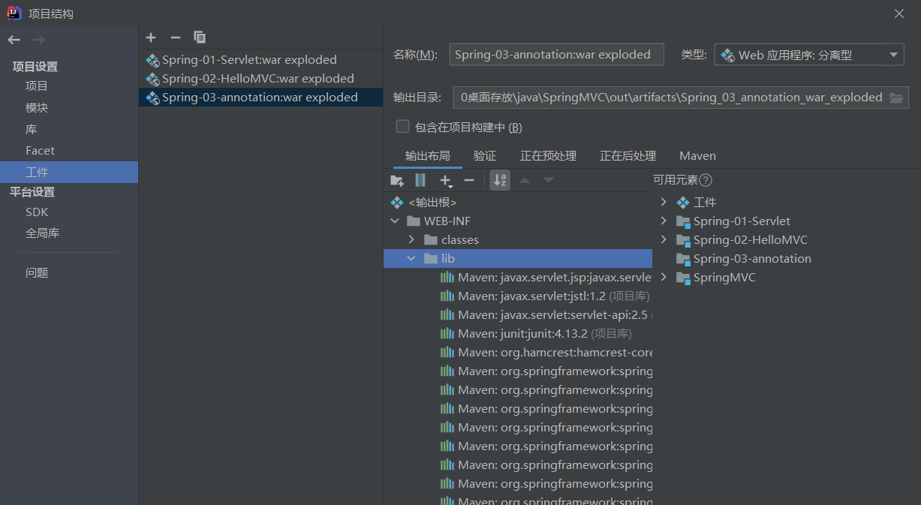The width and height of the screenshot is (921, 505).
Task: Open the Post-processing tab
Action: tap(628, 156)
